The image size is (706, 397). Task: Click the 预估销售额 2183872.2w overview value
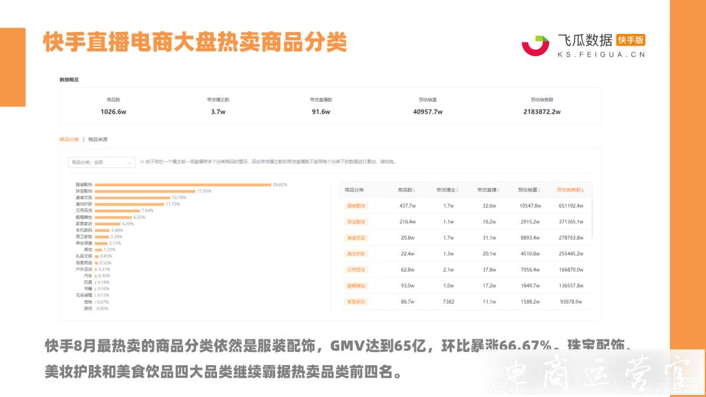click(542, 112)
